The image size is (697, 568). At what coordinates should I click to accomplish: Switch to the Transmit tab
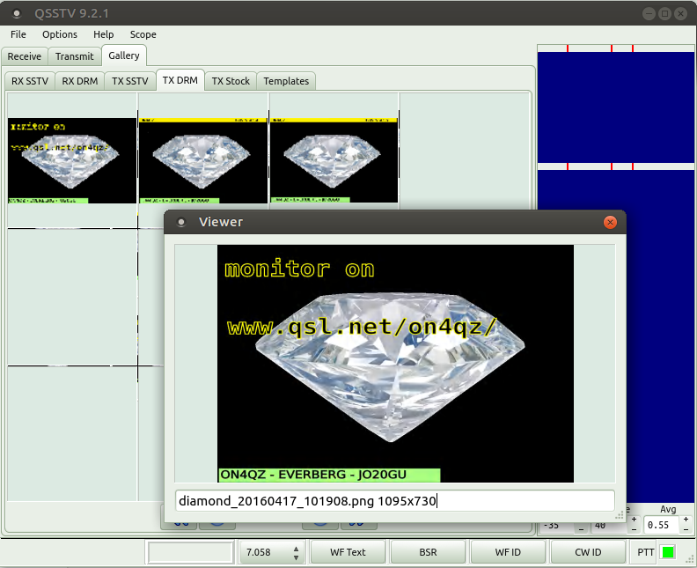74,56
